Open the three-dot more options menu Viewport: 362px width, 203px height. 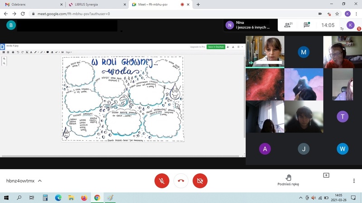(354, 181)
